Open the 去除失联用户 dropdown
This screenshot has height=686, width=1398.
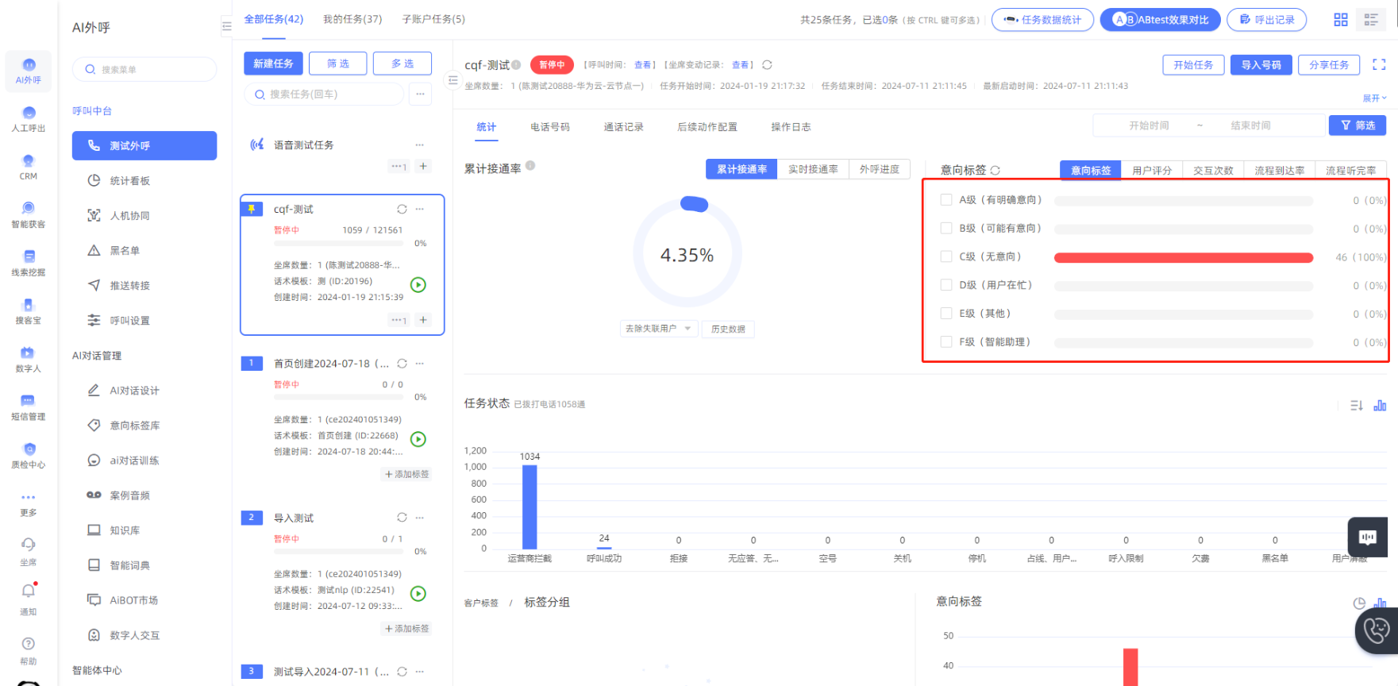658,329
